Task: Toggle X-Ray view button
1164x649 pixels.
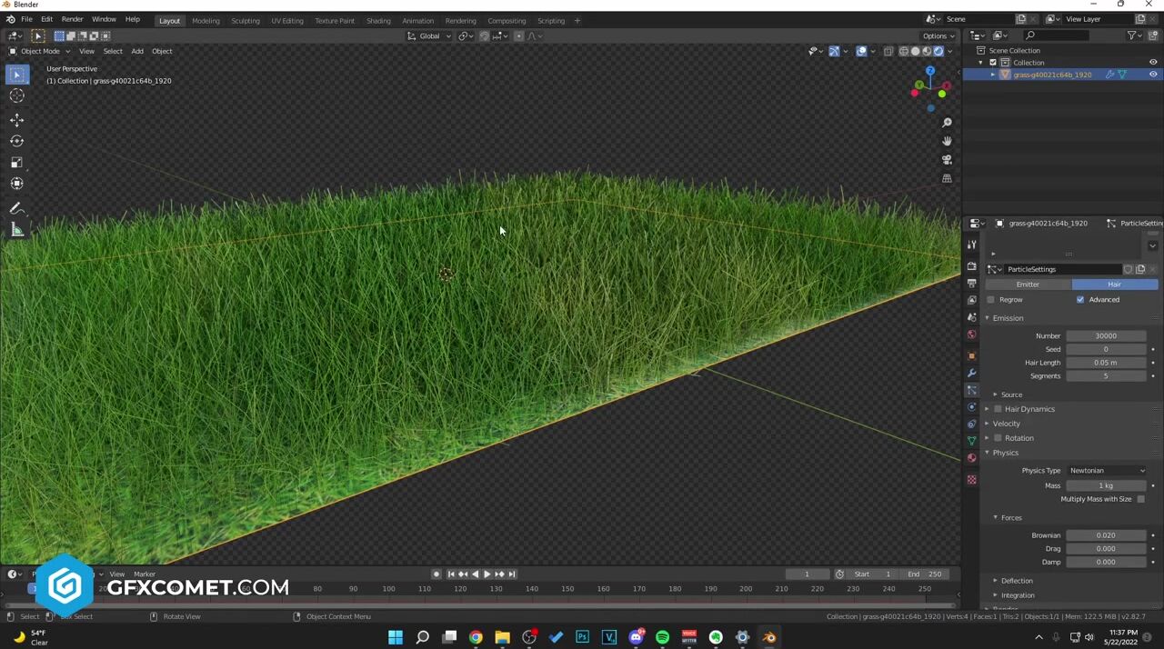Action: click(x=888, y=51)
